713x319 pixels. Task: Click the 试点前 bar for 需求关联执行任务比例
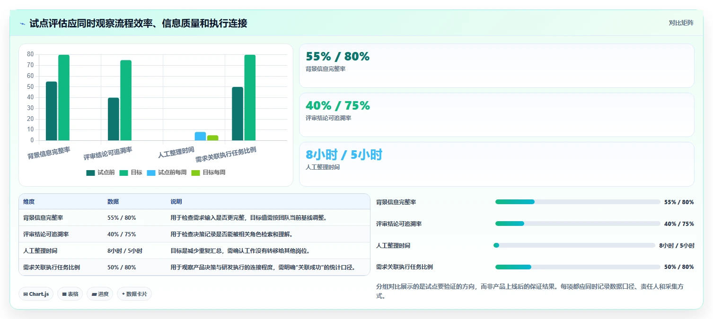click(x=238, y=114)
